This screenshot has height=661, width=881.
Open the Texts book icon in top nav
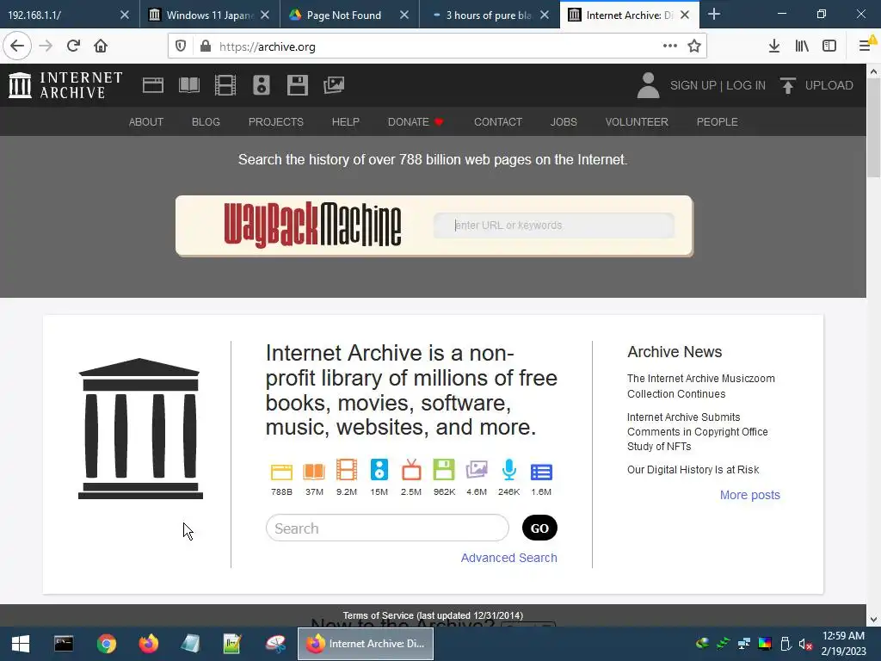(188, 85)
